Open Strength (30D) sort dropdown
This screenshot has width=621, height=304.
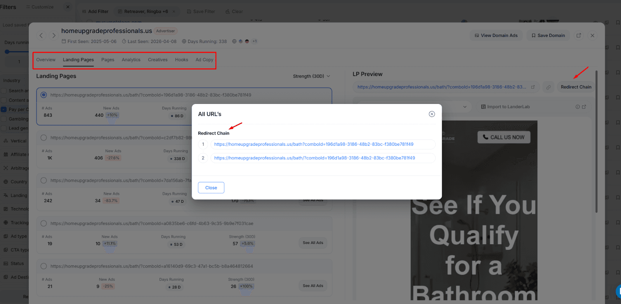click(311, 76)
